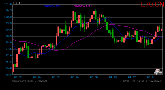Open the http://finance.sina.com.cn URL text
This screenshot has height=90, width=165.
pos(143,81)
